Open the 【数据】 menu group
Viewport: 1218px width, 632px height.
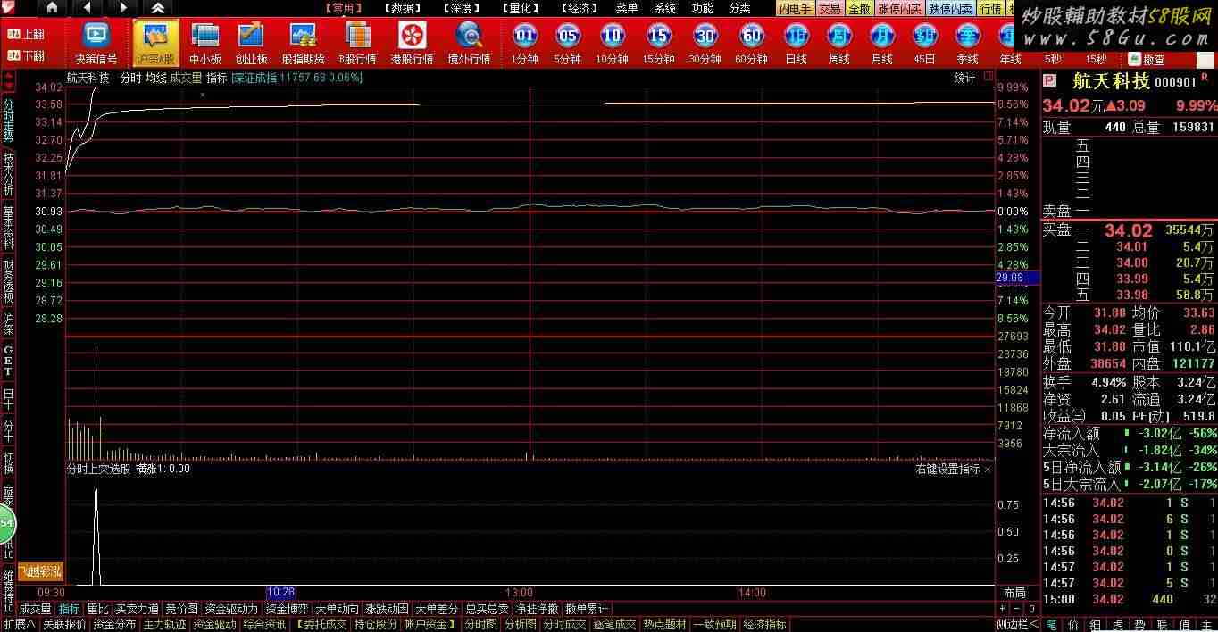(402, 8)
